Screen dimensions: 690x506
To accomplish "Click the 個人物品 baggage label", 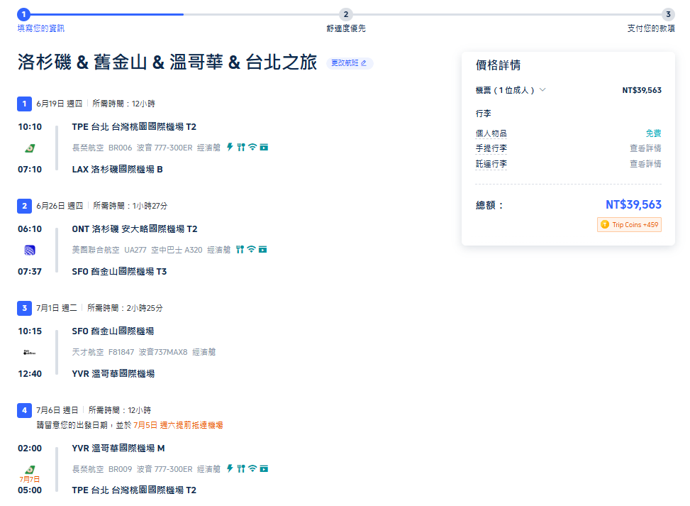I will pyautogui.click(x=491, y=133).
